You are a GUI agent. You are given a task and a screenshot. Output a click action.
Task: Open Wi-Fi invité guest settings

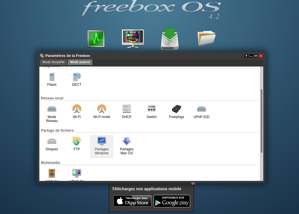pos(102,112)
